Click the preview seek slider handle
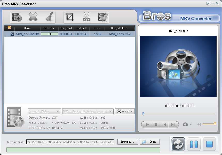This screenshot has width=222, height=155. point(143,113)
